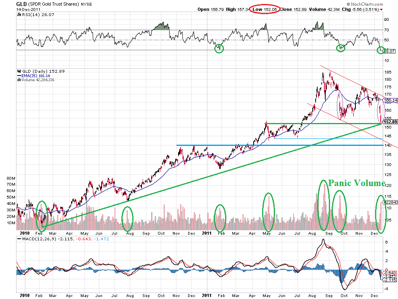
Task: Click the -2.115 tag on MACD axis
Action: [390, 280]
